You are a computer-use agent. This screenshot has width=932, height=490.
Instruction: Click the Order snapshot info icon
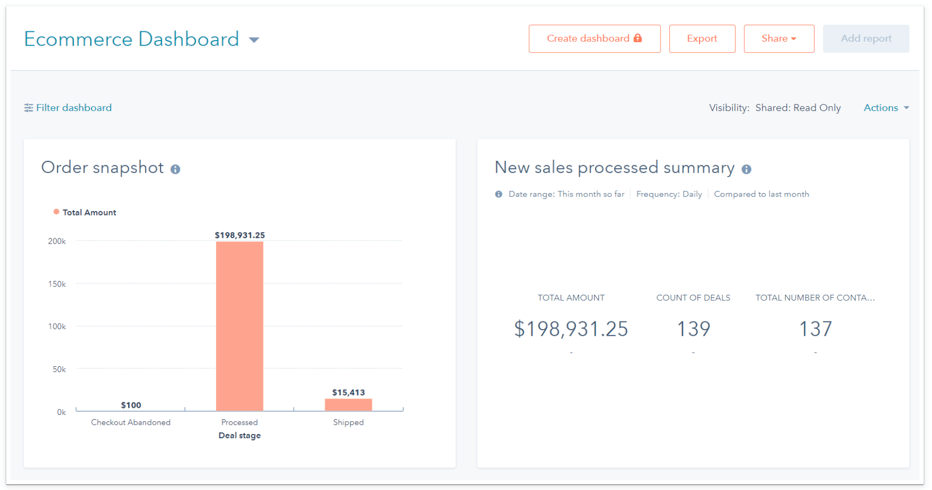[175, 169]
